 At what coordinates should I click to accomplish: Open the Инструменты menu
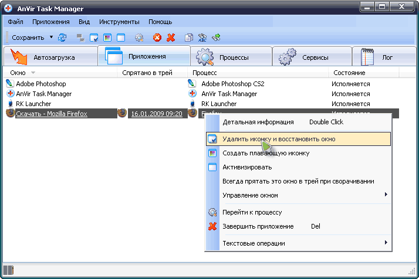119,22
